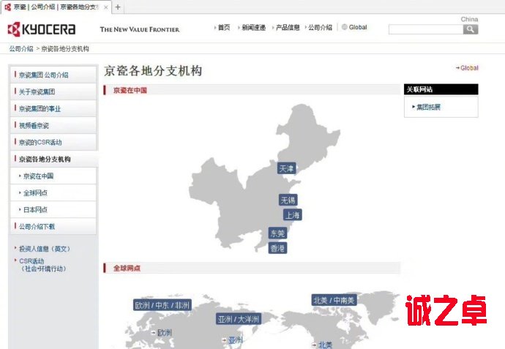
Task: Open 全球网点 sidebar sub-item
Action: coord(53,193)
